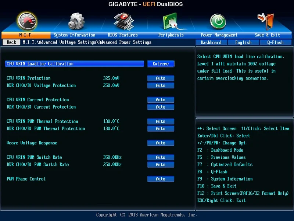Go to the BIOS Features tab
294x221 pixels.
pyautogui.click(x=123, y=35)
